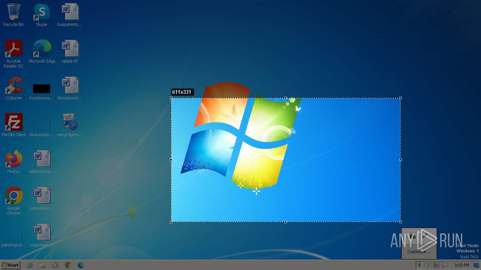This screenshot has height=270, width=481.
Task: Click the 611x331 selection size label
Action: [x=182, y=92]
